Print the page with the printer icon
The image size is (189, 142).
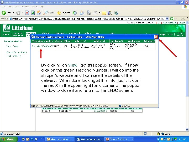(x=89, y=13)
